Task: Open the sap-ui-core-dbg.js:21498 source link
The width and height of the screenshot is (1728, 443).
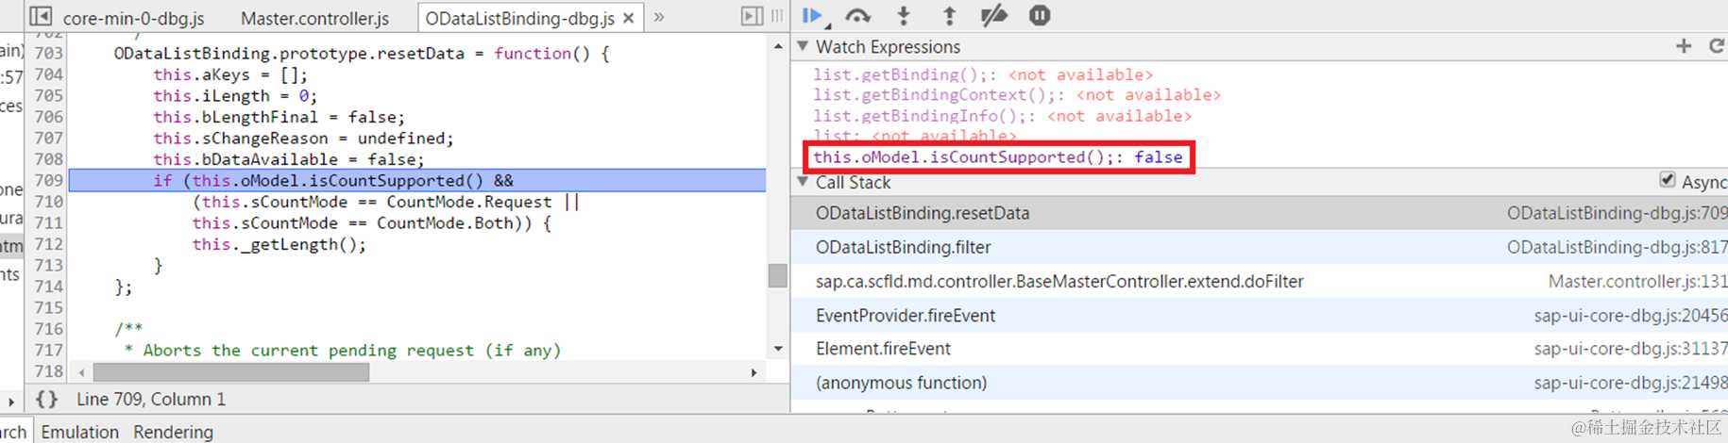Action: [1631, 383]
